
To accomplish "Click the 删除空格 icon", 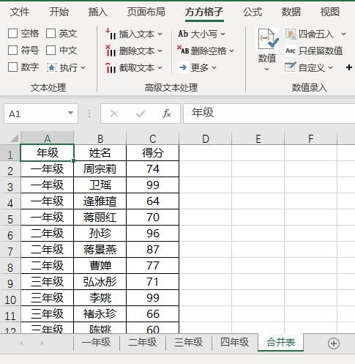I will pyautogui.click(x=183, y=50).
